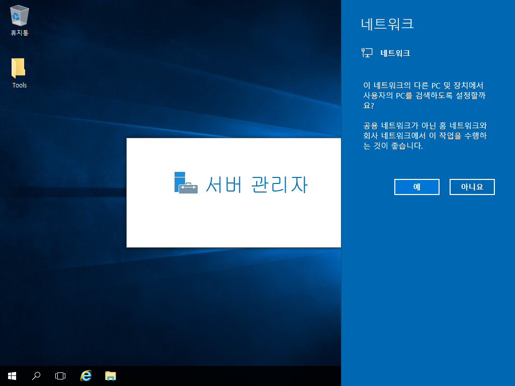
Task: Click the Server Manager toolbox icon
Action: click(x=186, y=182)
